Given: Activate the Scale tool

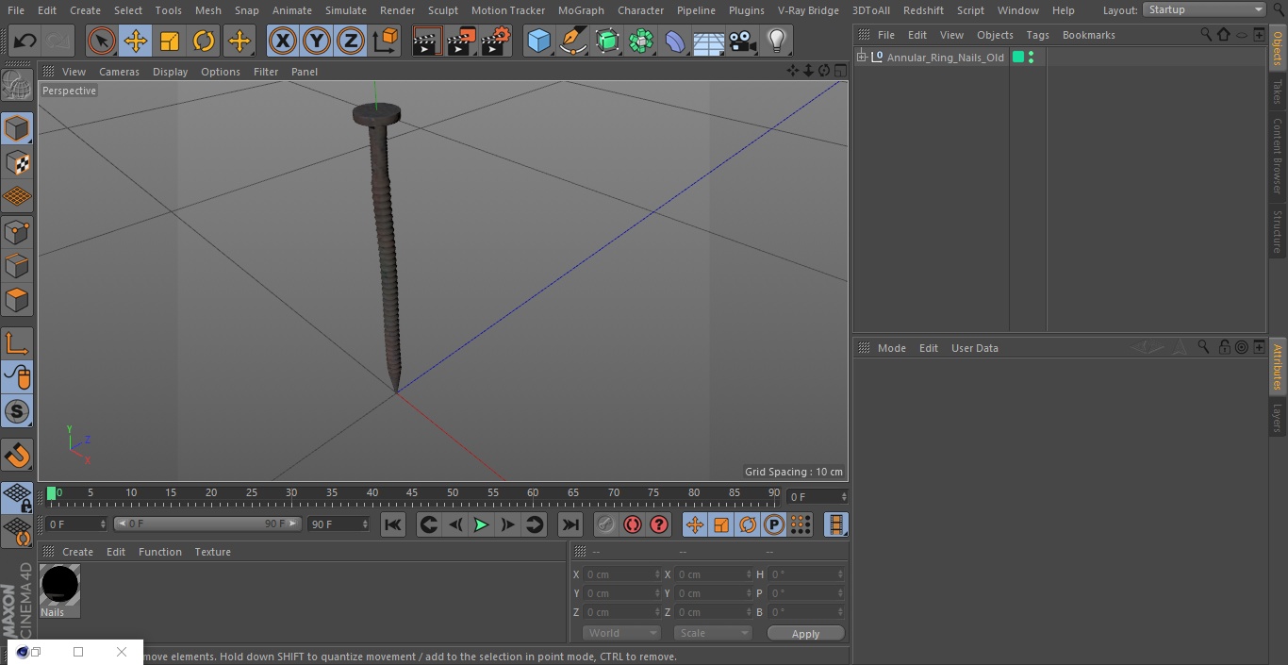Looking at the screenshot, I should click(x=170, y=41).
